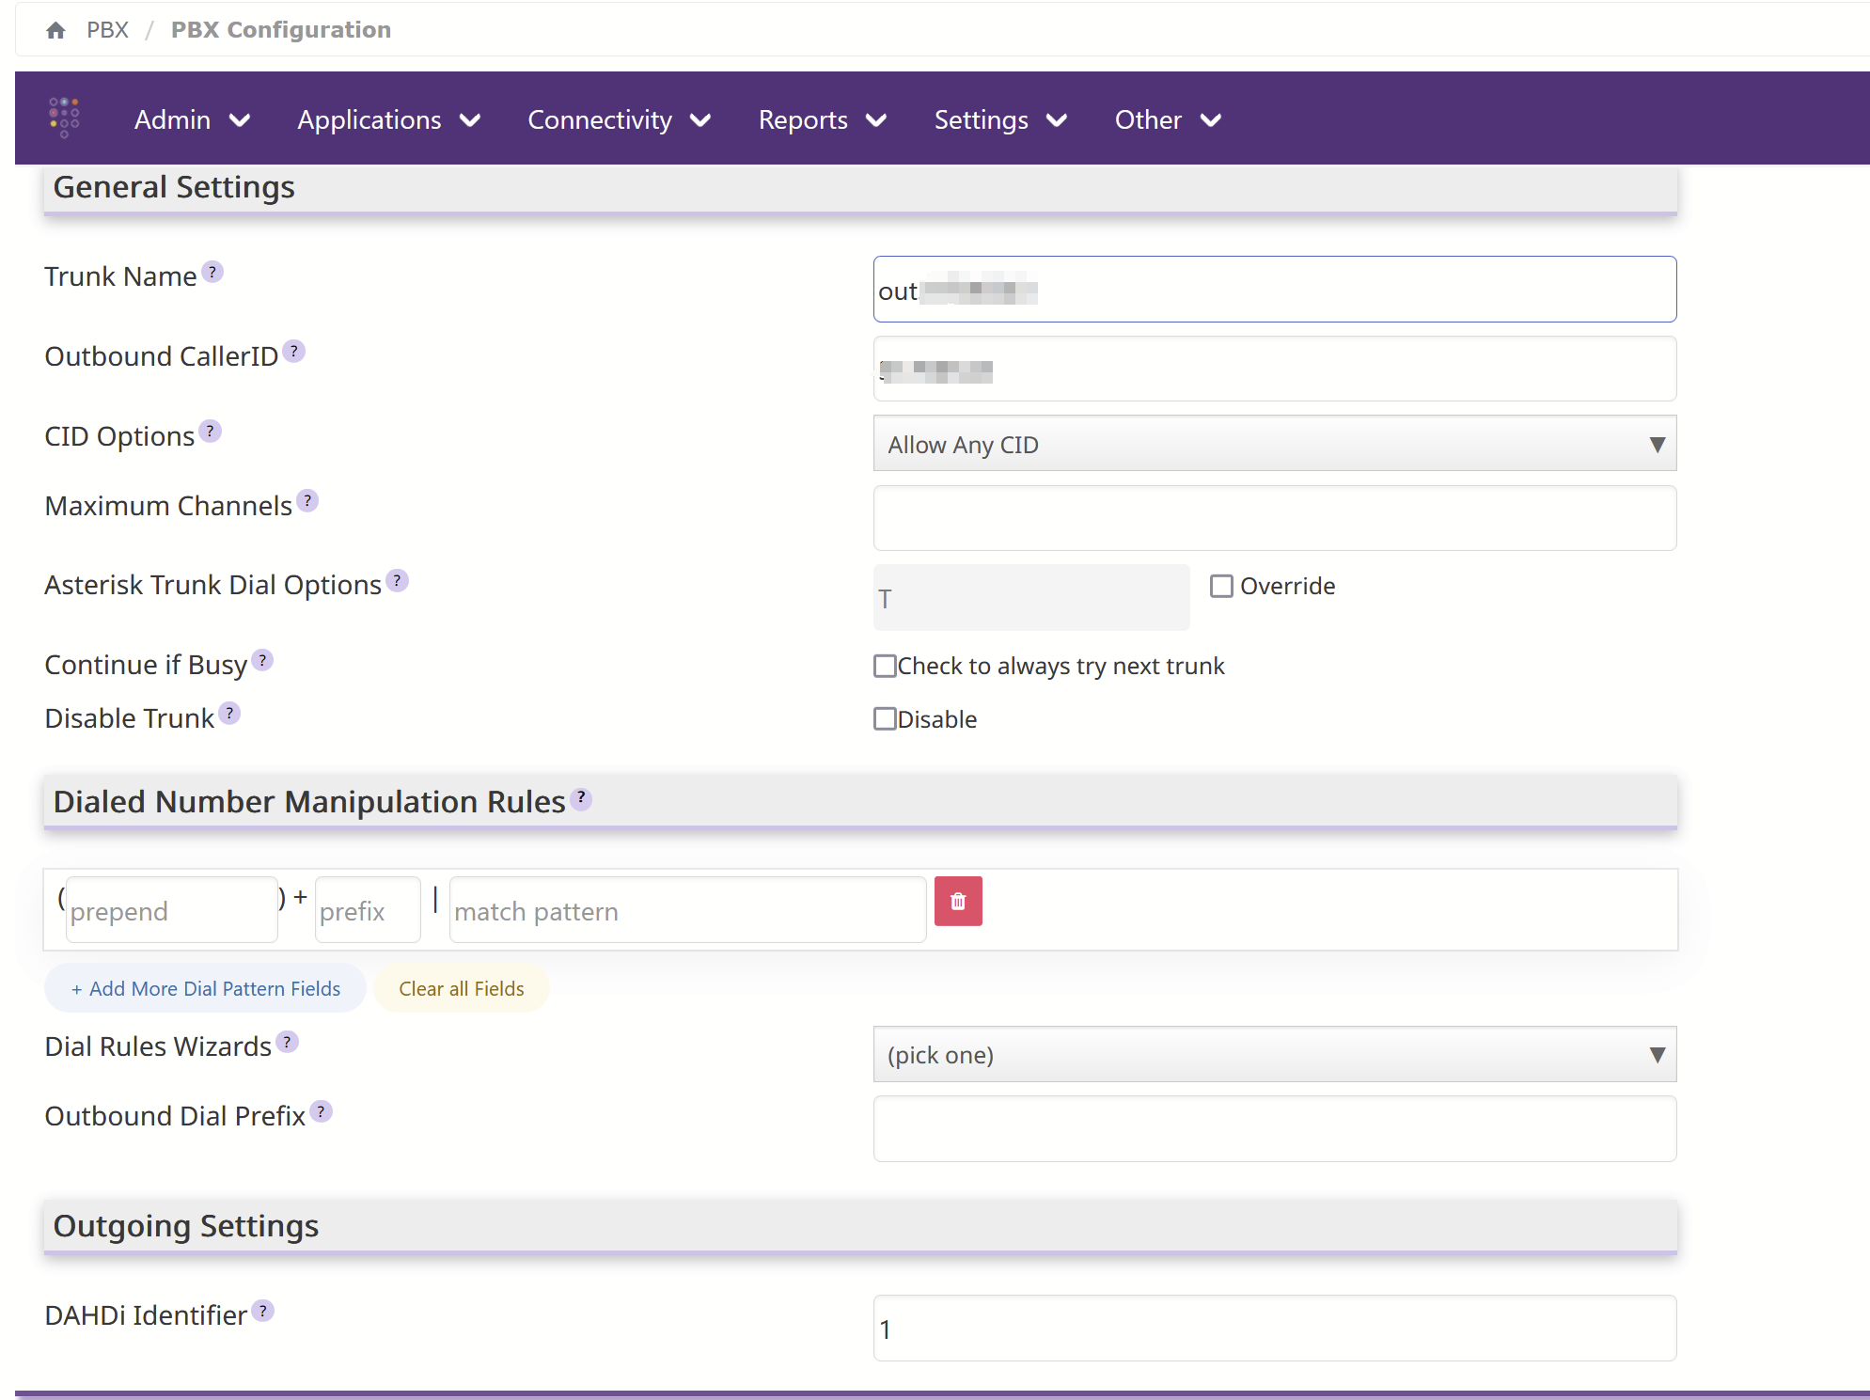Open help tooltip for Outbound Dial Prefix

click(x=321, y=1111)
